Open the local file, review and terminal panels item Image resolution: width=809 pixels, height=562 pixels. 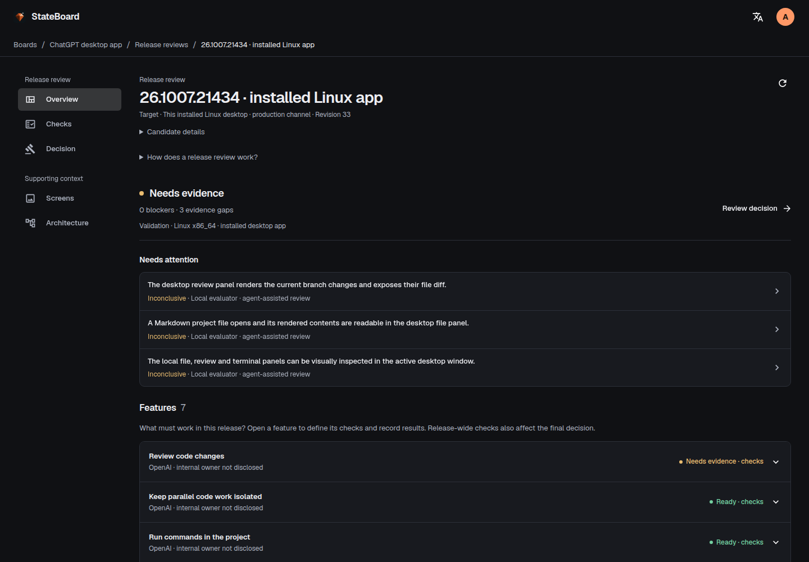(x=465, y=368)
